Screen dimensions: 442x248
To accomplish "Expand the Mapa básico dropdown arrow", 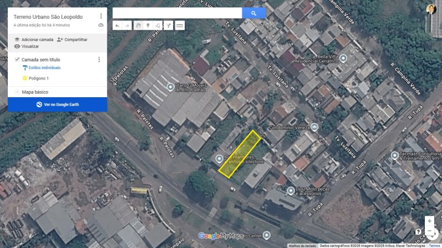I will click(x=17, y=92).
